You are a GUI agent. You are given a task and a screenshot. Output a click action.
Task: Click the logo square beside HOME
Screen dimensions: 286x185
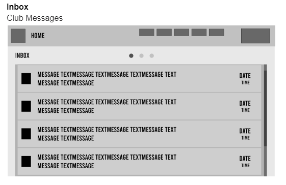point(18,36)
